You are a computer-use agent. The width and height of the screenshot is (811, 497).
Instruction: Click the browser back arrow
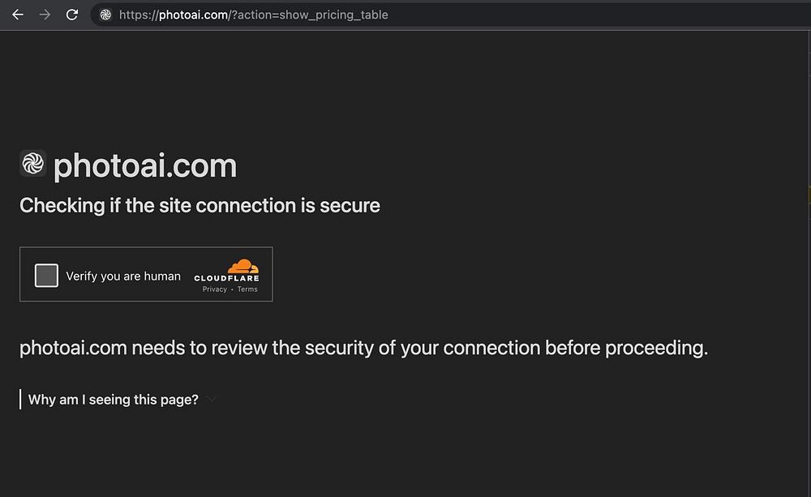[18, 15]
